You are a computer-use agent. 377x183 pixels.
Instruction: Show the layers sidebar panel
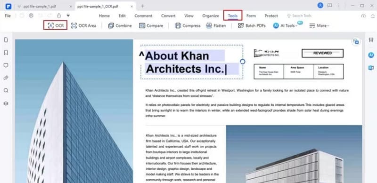point(6,103)
